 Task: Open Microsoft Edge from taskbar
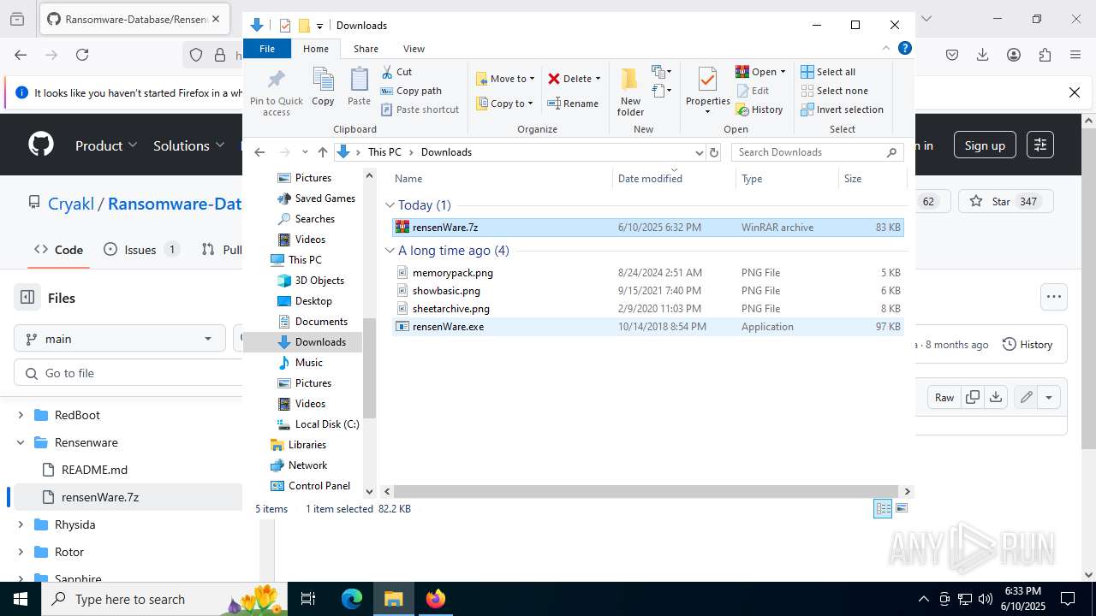[x=352, y=599]
